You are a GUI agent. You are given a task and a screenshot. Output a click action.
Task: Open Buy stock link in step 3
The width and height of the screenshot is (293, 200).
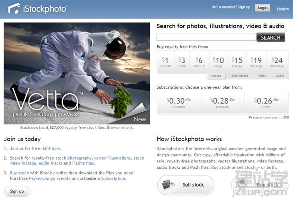(19, 173)
